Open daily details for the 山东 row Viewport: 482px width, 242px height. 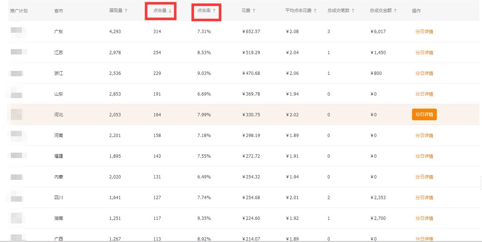coord(424,94)
